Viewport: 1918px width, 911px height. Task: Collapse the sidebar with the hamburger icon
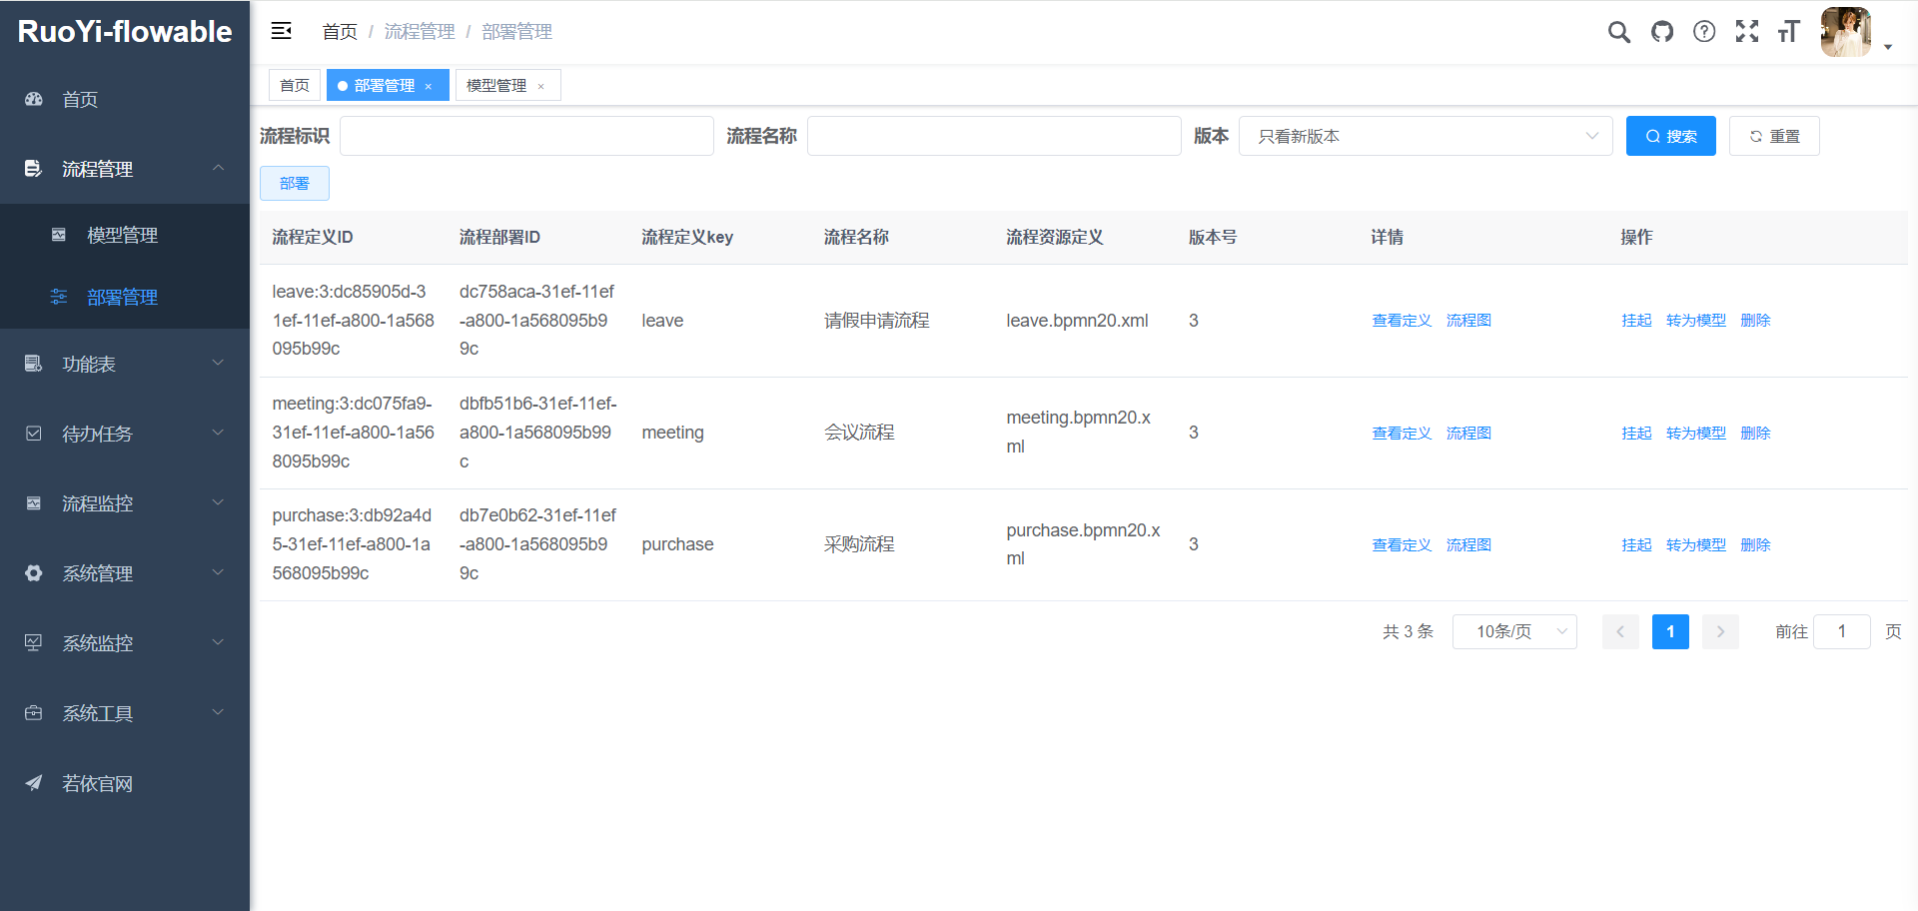point(282,31)
